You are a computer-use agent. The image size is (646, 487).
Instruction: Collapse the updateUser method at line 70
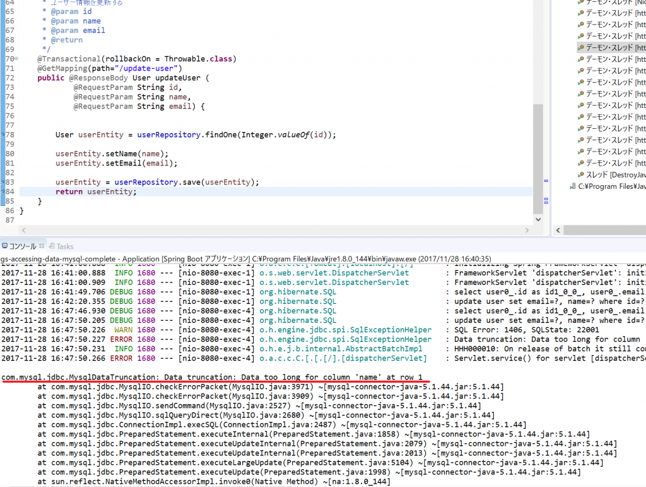(x=16, y=59)
